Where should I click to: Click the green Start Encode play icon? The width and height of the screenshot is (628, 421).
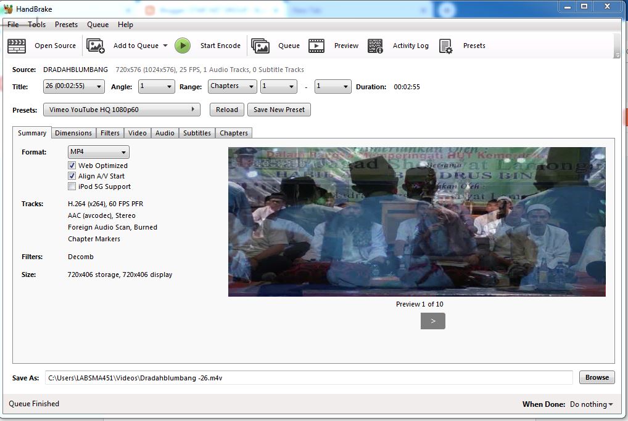(x=183, y=46)
